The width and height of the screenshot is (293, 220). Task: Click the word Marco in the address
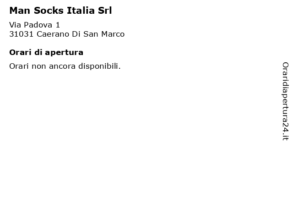(x=113, y=34)
